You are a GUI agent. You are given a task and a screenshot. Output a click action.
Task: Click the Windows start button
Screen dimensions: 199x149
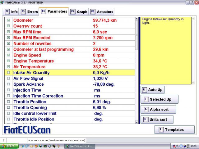point(9,146)
